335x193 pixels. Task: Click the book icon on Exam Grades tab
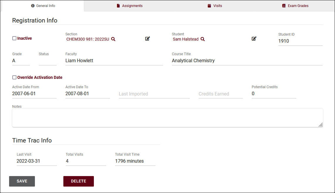click(x=284, y=6)
